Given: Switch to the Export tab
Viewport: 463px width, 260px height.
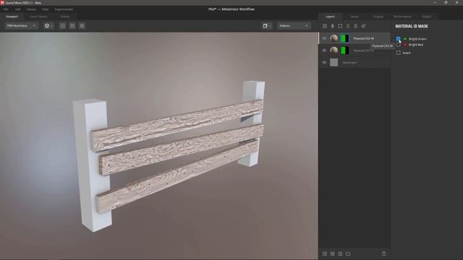Looking at the screenshot, I should [427, 17].
